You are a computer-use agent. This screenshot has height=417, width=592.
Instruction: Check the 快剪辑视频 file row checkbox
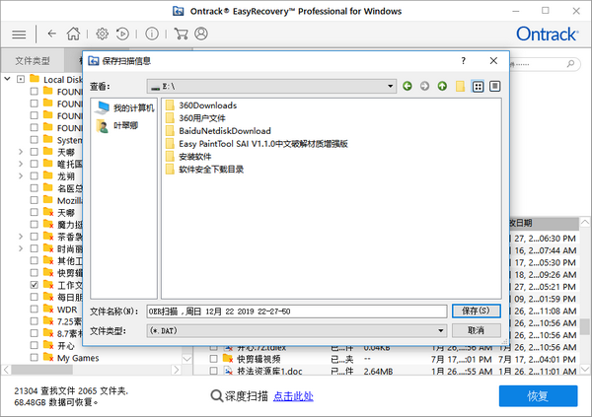click(x=214, y=359)
